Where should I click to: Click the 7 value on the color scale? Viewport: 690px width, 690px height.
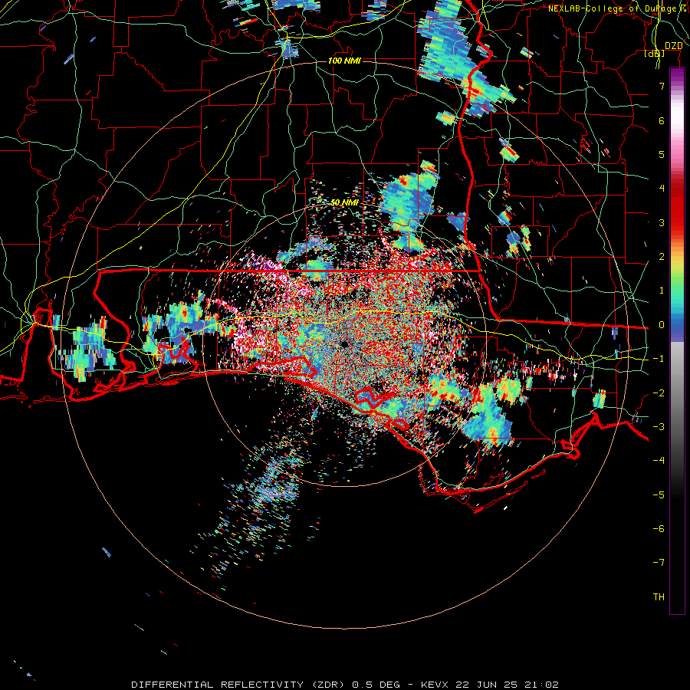click(x=662, y=86)
